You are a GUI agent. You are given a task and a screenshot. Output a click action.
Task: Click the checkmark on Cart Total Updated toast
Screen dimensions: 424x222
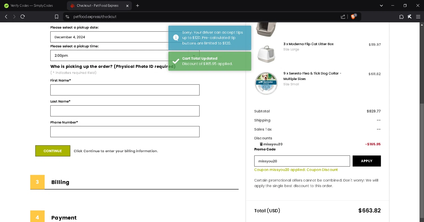point(176,61)
